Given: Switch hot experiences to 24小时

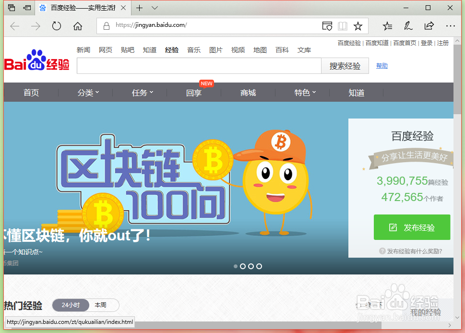Looking at the screenshot, I should (71, 305).
